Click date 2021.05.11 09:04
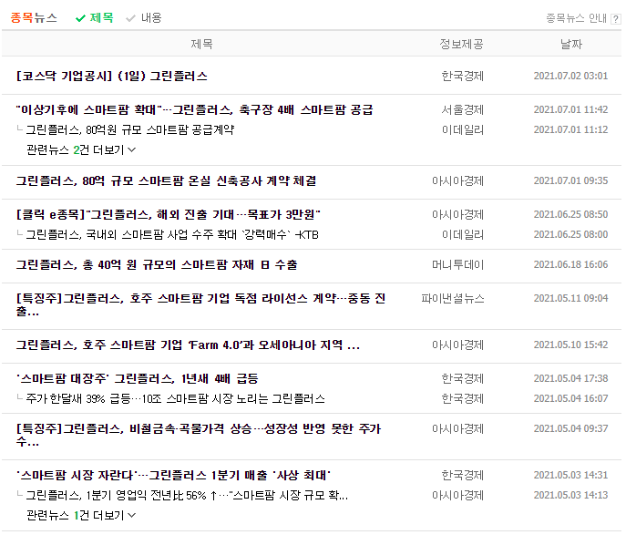The height and width of the screenshot is (535, 626). [571, 298]
